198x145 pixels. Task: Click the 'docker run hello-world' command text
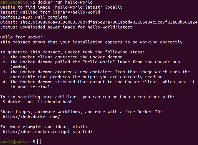pos(65,2)
